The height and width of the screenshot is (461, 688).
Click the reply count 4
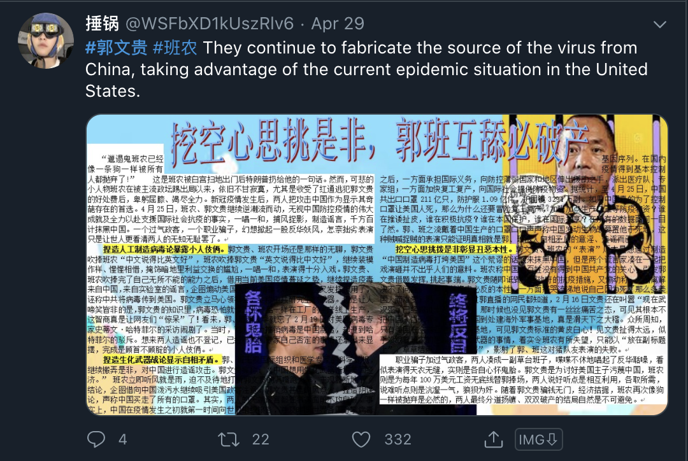click(123, 439)
